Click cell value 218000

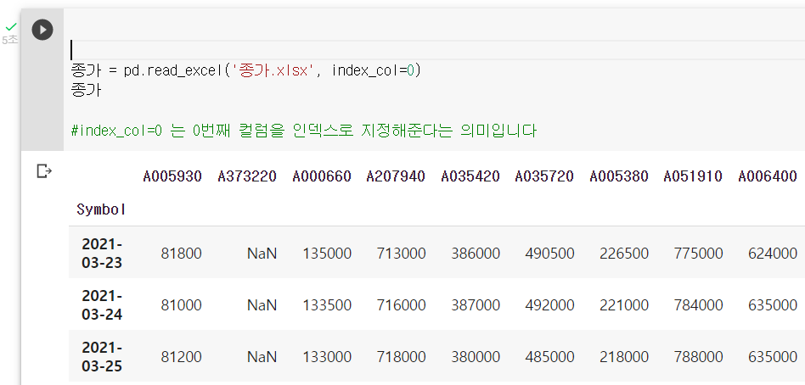[x=624, y=357]
